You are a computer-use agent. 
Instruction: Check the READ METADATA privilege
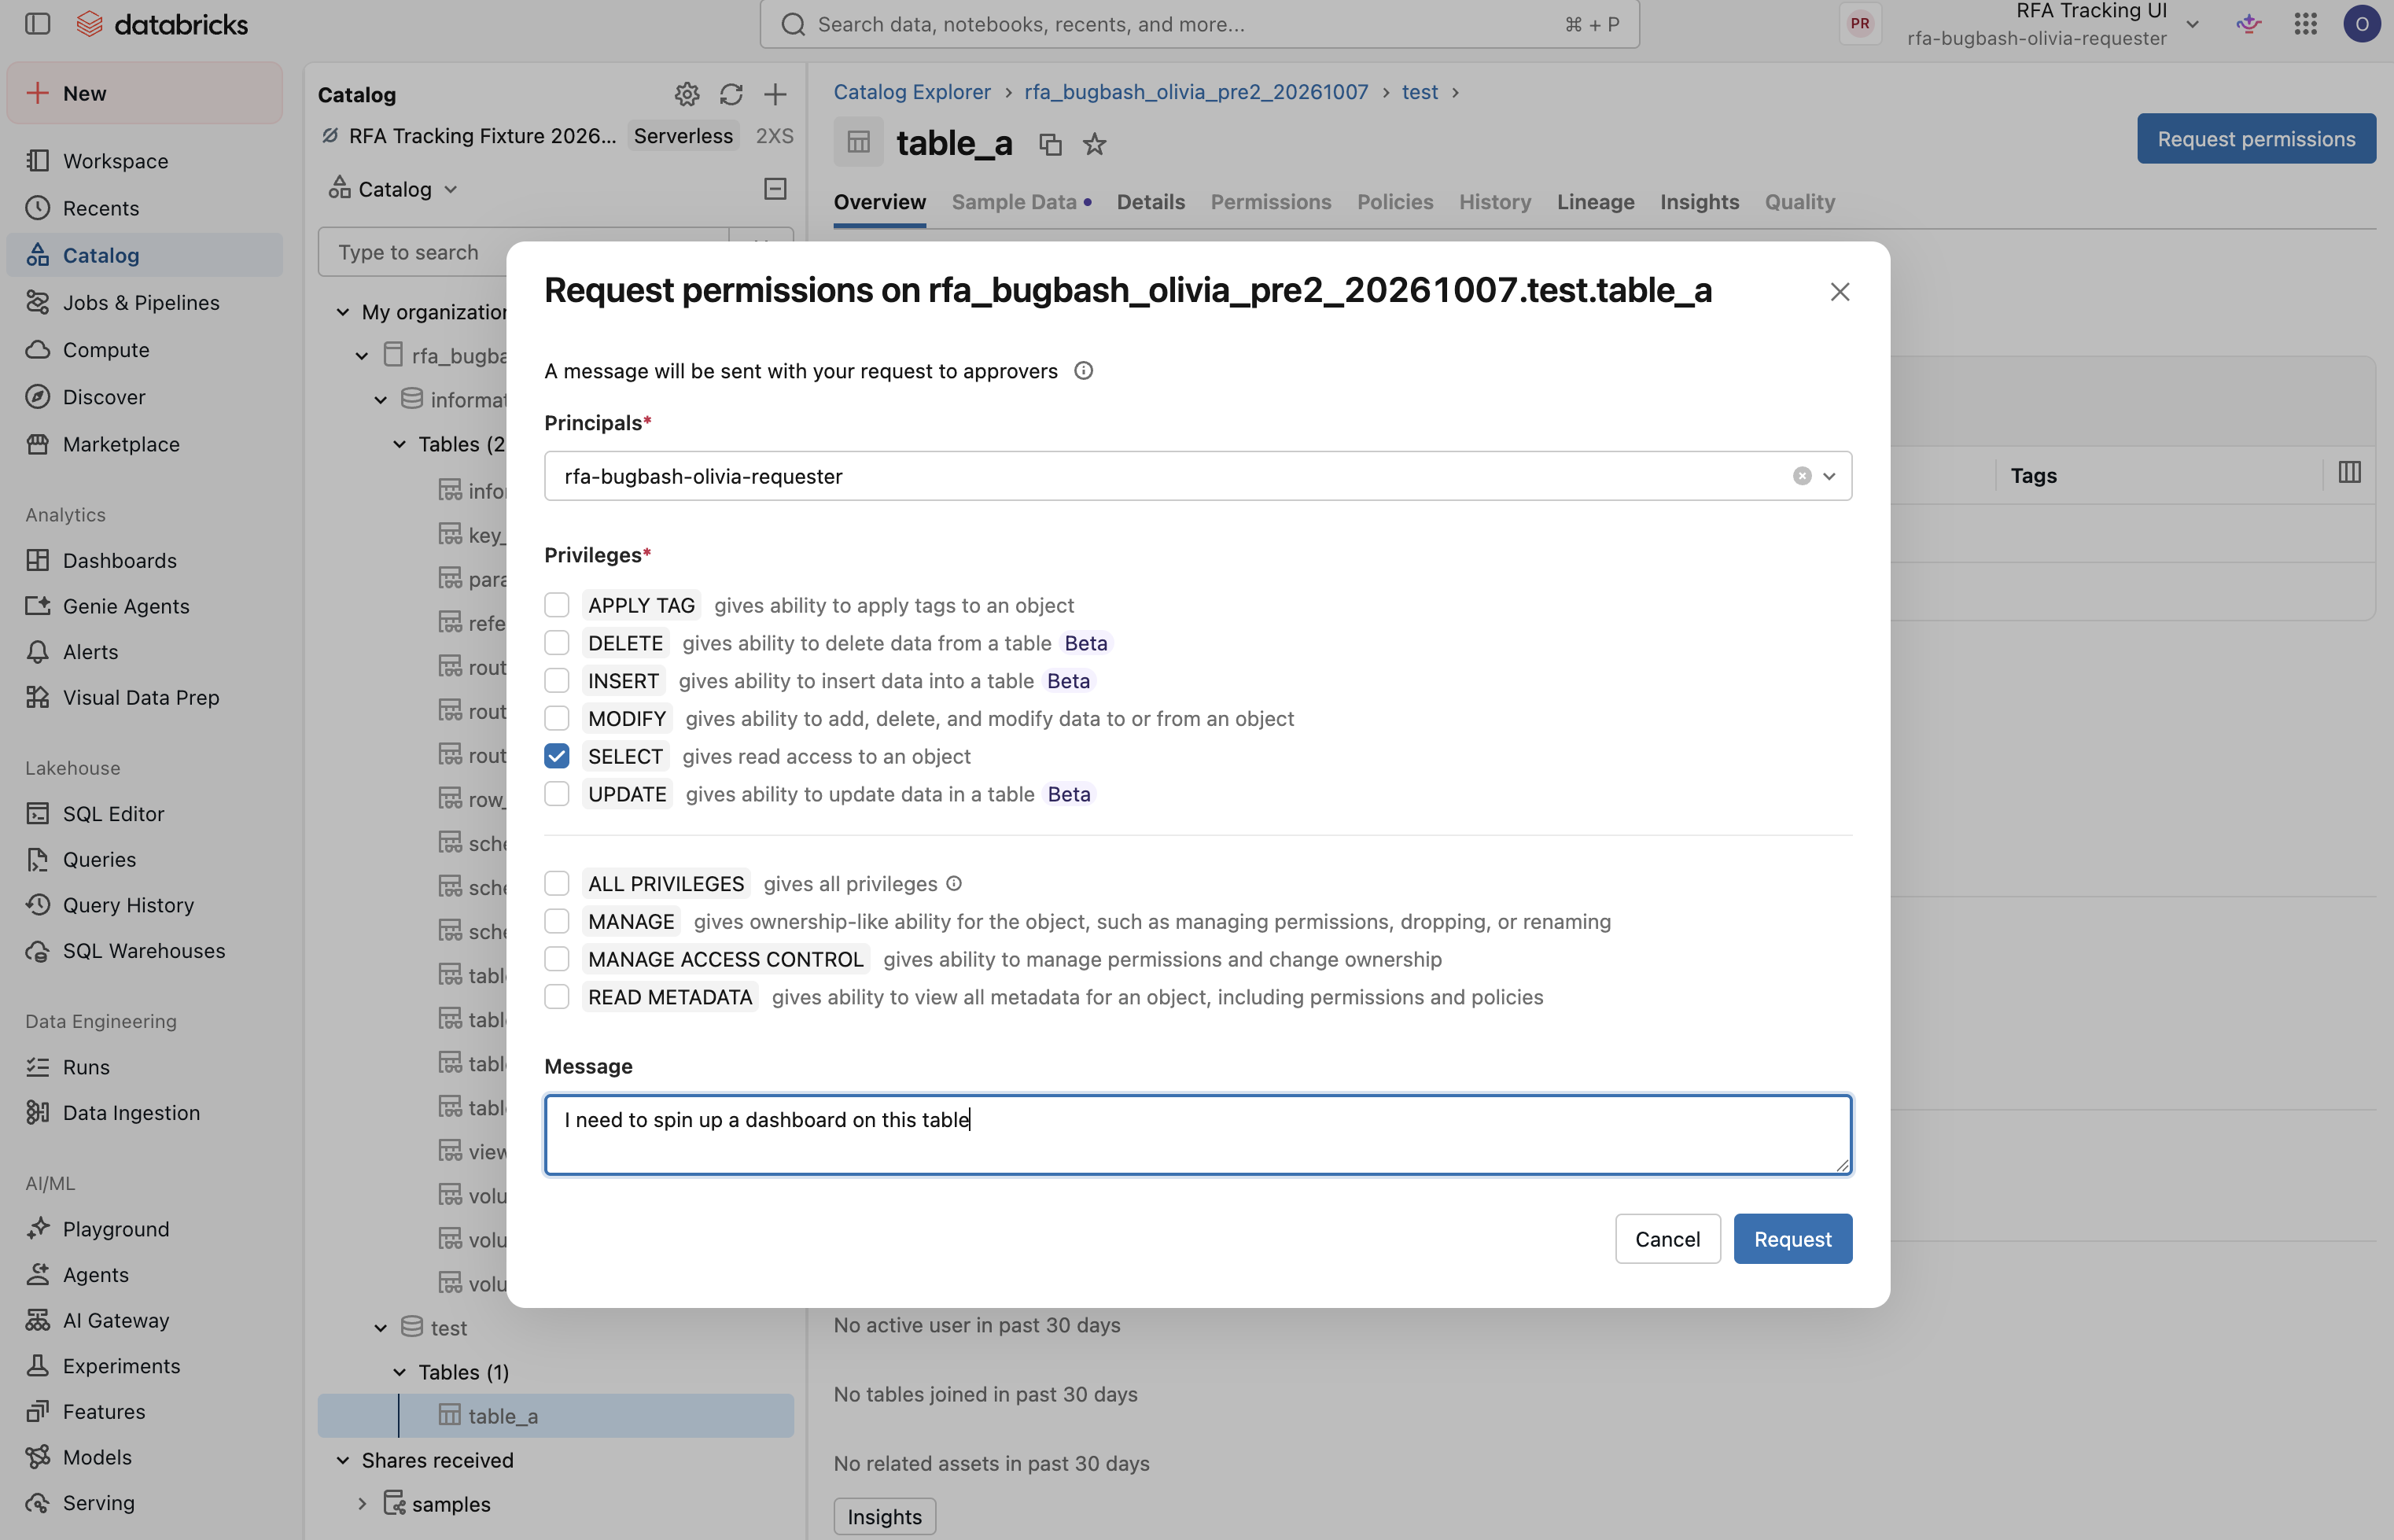pyautogui.click(x=557, y=997)
